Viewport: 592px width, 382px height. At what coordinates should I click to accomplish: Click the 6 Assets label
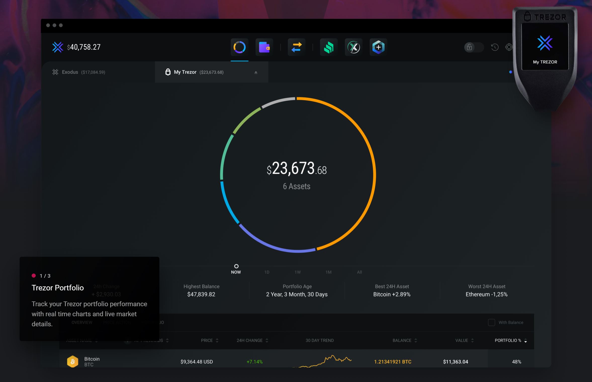pos(297,186)
